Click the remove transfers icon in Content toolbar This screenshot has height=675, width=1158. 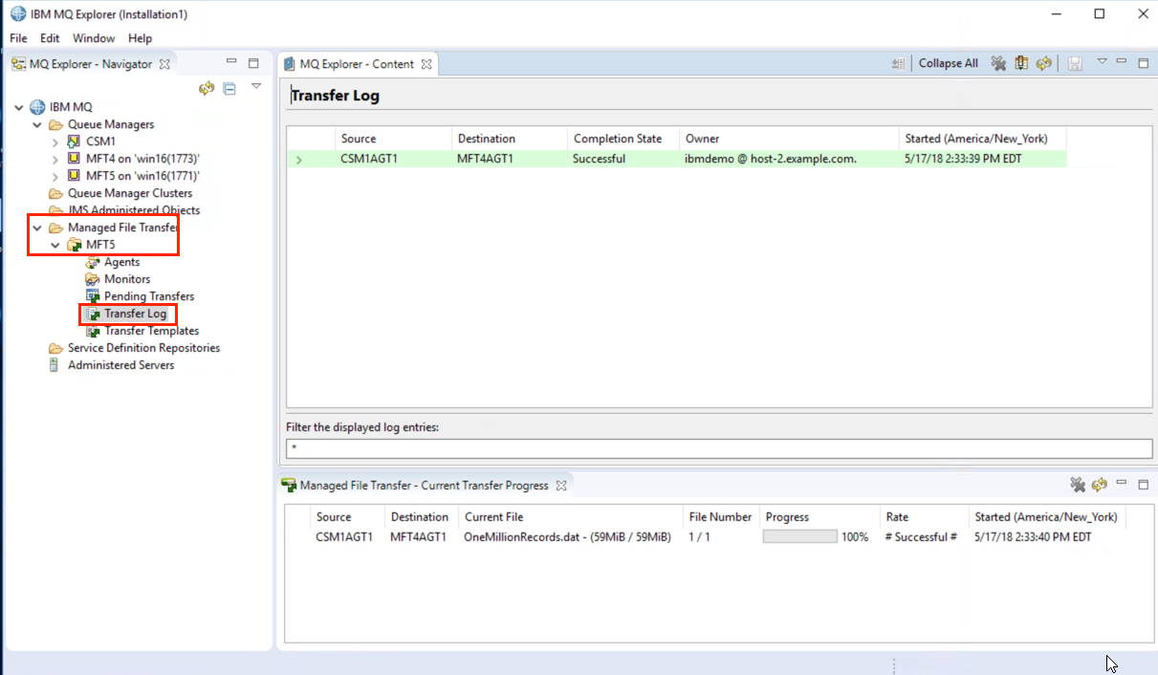point(998,63)
